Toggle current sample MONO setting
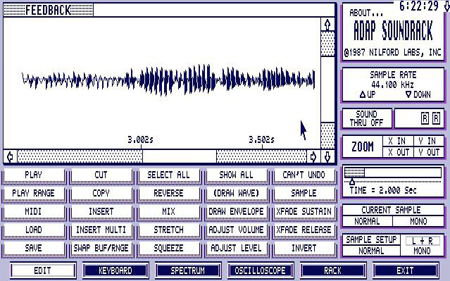 pos(418,221)
